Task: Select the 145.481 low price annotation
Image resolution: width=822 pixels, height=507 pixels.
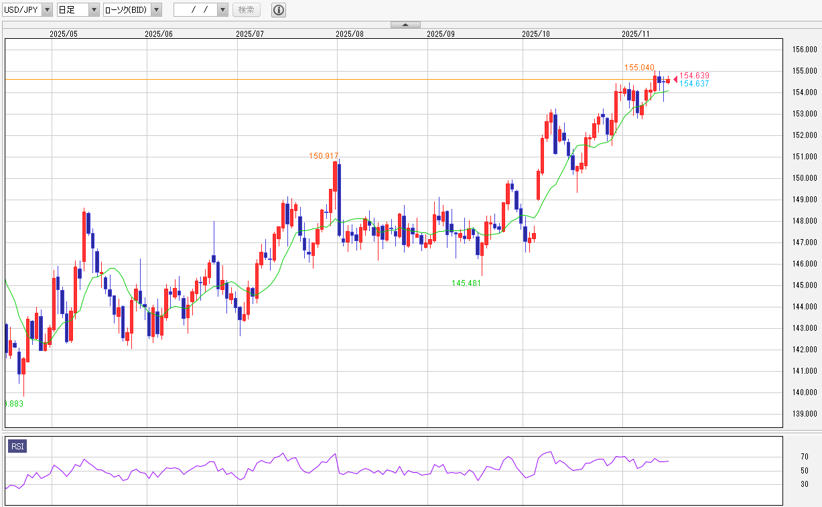Action: (466, 282)
